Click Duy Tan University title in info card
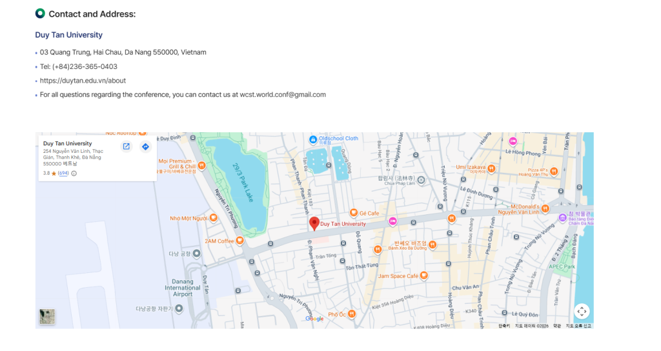661x351 pixels. (67, 143)
